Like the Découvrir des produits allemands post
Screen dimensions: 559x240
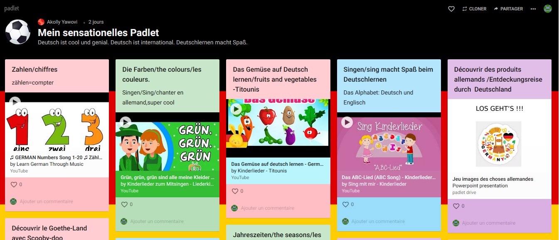click(456, 206)
